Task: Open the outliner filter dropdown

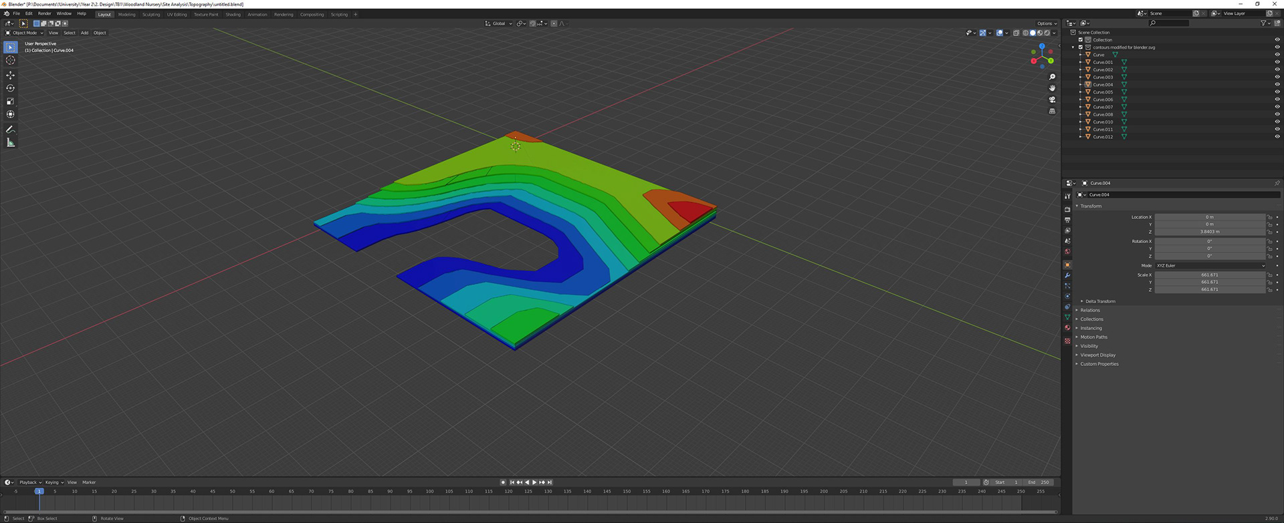Action: 1264,23
